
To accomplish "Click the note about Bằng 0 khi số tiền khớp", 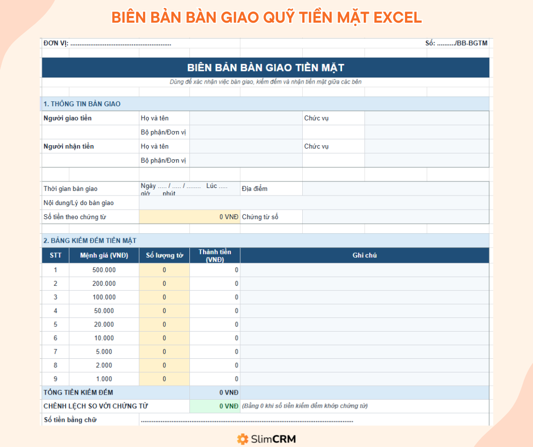I will [305, 406].
